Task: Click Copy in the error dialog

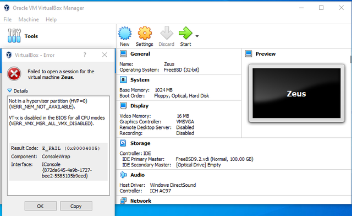Action: coord(76,206)
